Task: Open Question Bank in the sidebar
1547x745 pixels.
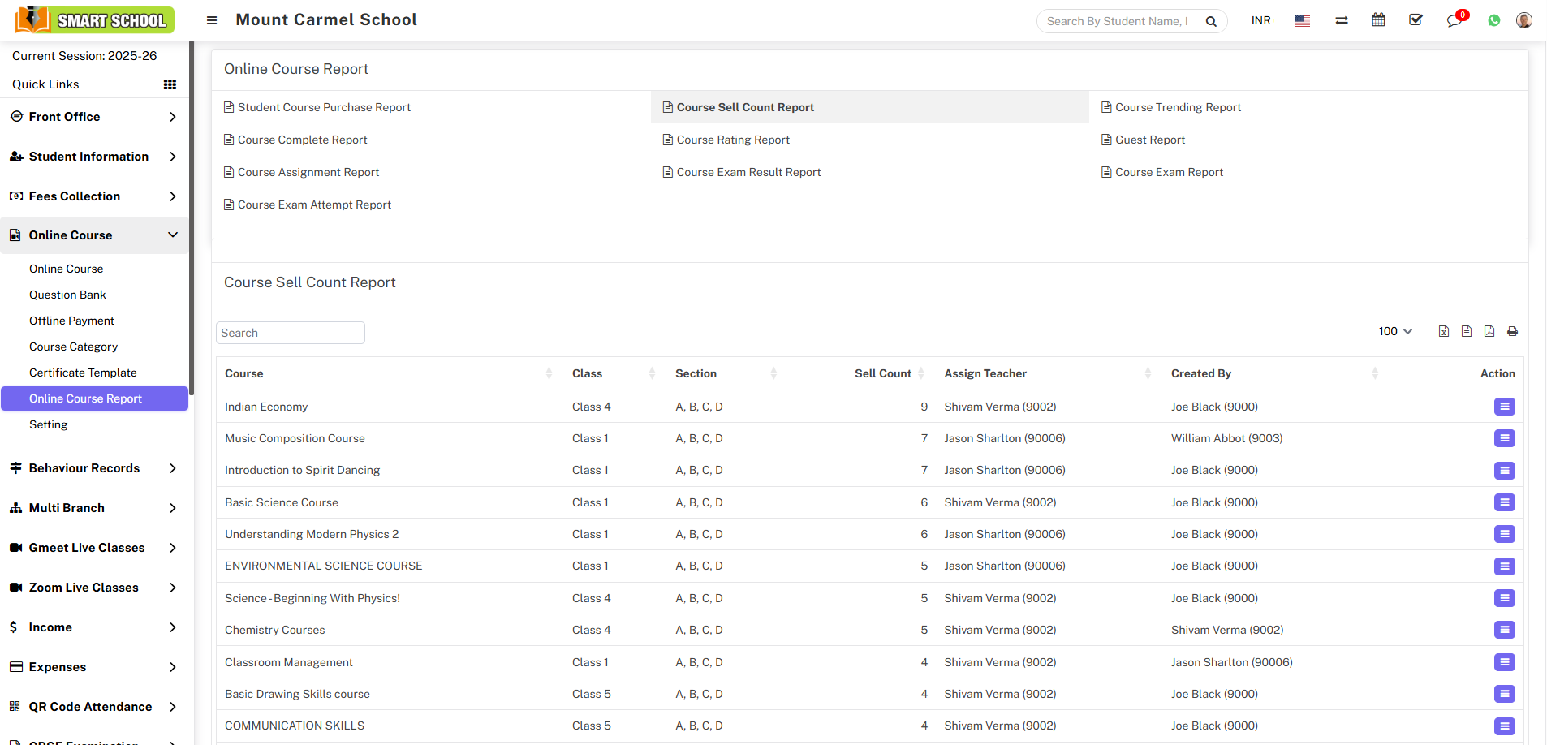Action: point(67,295)
